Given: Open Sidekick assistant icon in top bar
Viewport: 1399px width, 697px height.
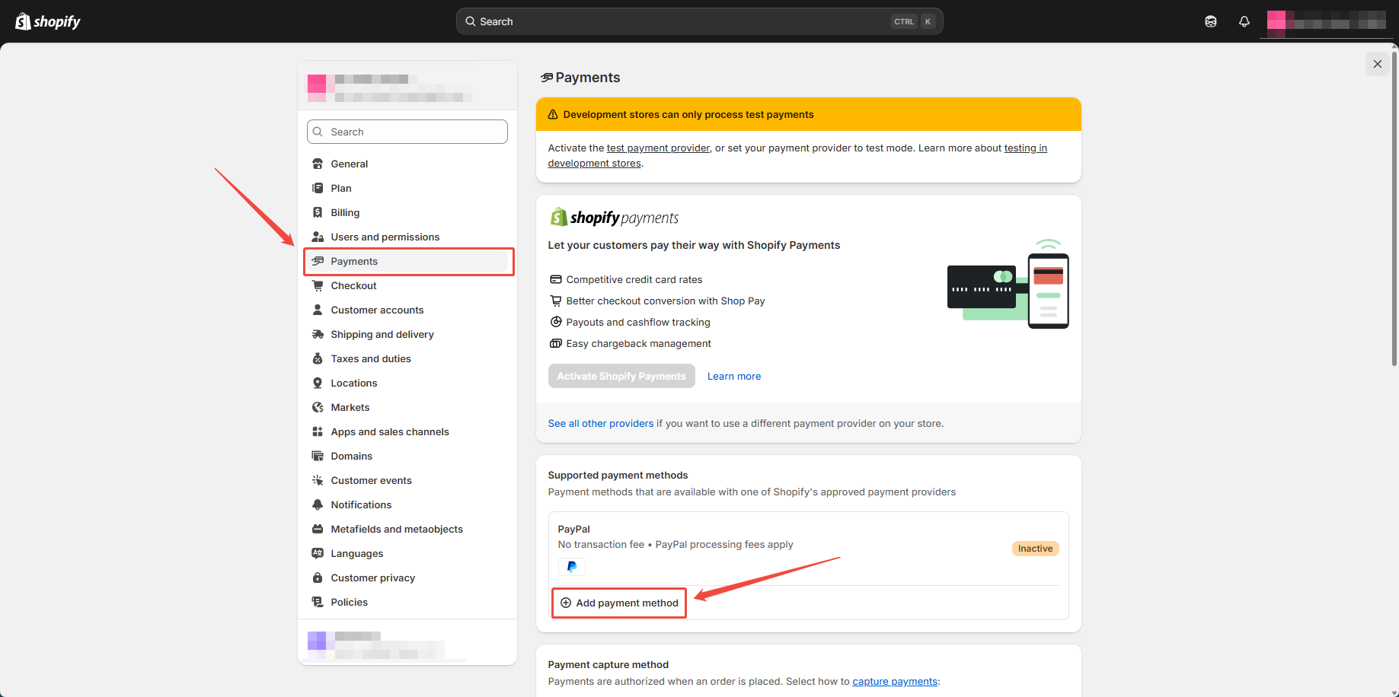Looking at the screenshot, I should pos(1210,21).
